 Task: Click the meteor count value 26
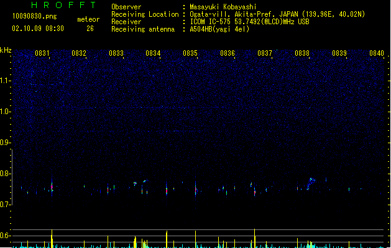tap(90, 29)
